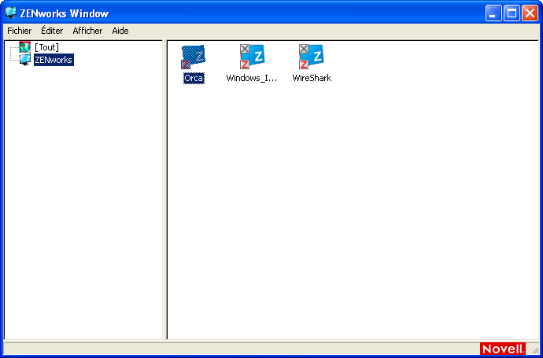The image size is (543, 358).
Task: Open the Fichier menu
Action: 20,31
